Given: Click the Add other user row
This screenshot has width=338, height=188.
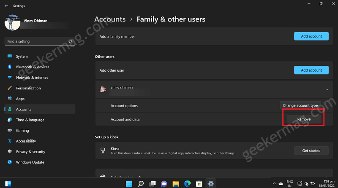Looking at the screenshot, I should point(214,70).
